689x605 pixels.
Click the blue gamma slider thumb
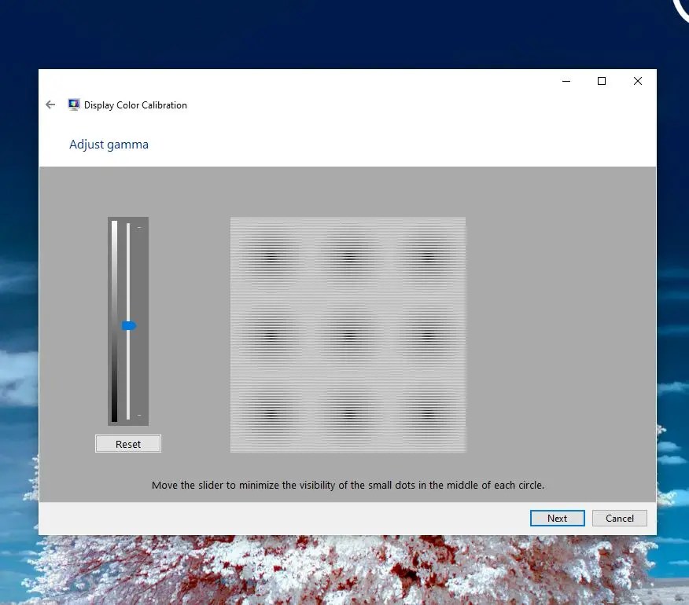(129, 325)
